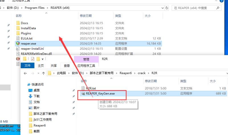Open Customize Quick Access Toolbar dropdown
This screenshot has height=135, width=228.
click(x=42, y=59)
